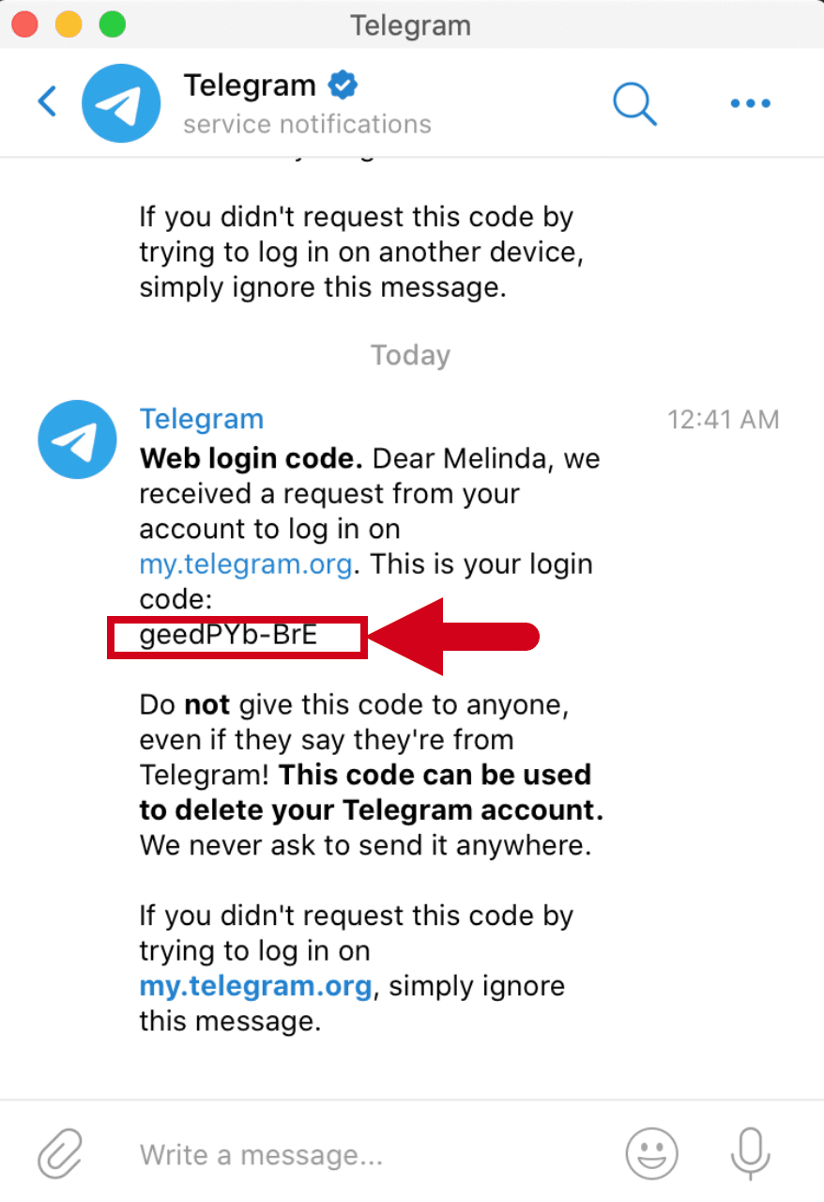Click the Today date separator

point(411,355)
